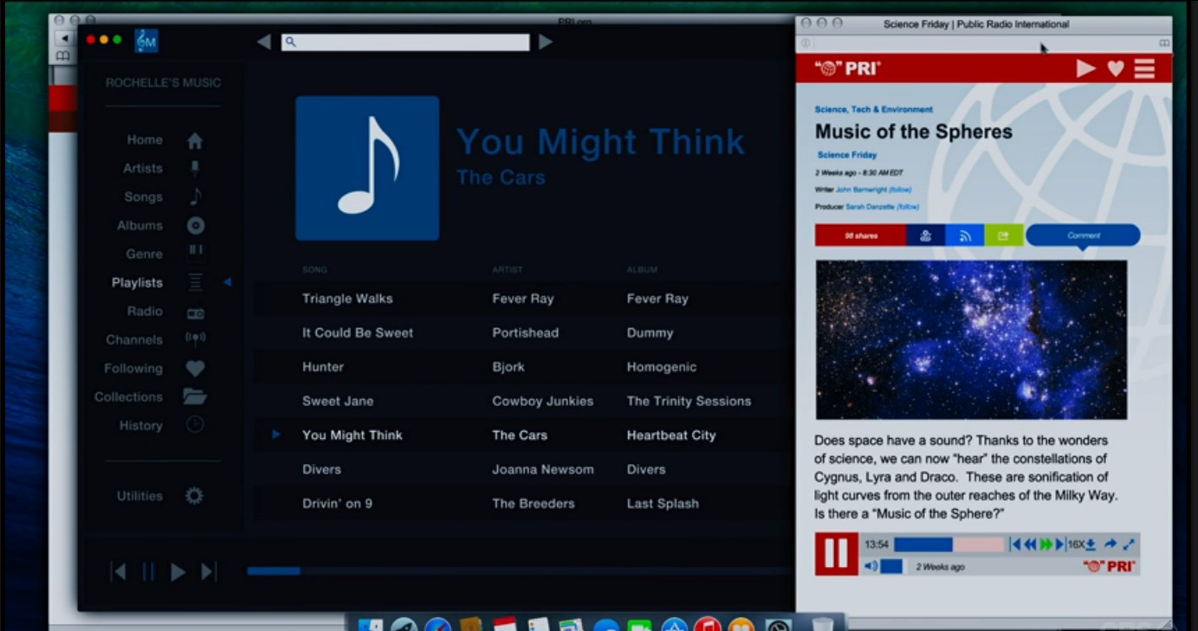1198x631 pixels.
Task: Open Collections using the folder icon
Action: click(x=195, y=396)
